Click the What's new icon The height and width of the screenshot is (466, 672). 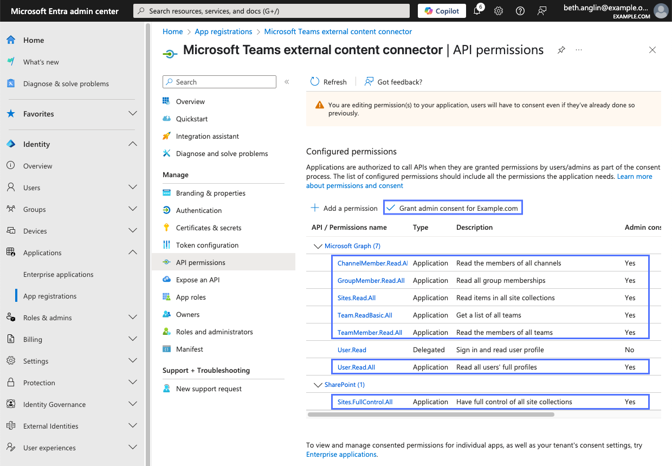coord(11,62)
